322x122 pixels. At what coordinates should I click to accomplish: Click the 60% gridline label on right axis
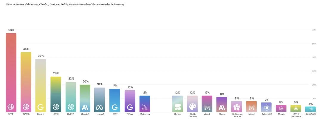pos(314,30)
